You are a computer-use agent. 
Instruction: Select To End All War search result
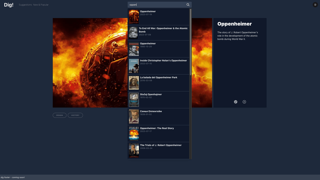click(158, 33)
